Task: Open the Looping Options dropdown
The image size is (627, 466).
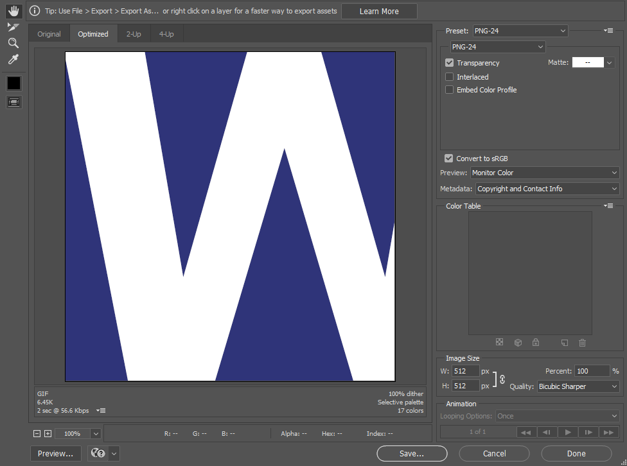Action: [558, 416]
